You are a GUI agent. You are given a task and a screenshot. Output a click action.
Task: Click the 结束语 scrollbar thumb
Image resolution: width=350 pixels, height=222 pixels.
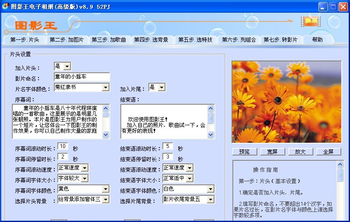211,118
